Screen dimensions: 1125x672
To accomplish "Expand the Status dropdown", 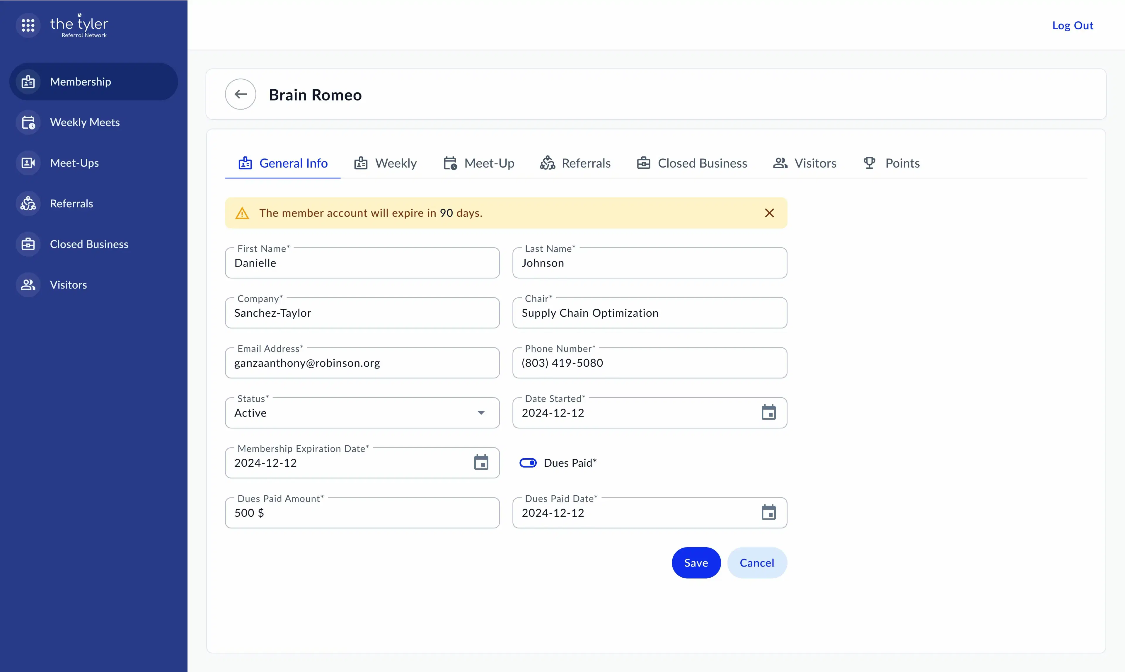I will click(480, 412).
